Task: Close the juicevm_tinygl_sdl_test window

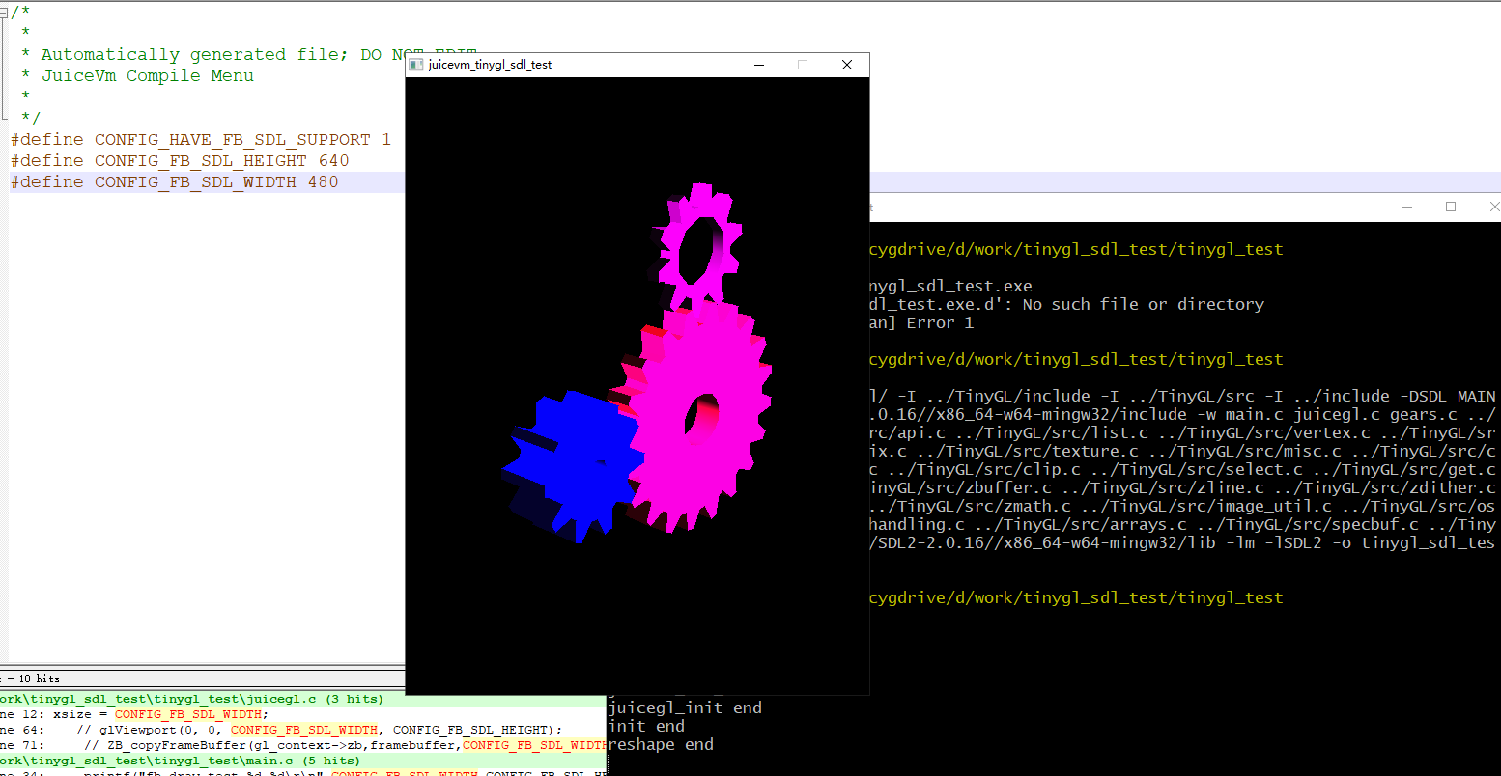Action: click(x=847, y=65)
